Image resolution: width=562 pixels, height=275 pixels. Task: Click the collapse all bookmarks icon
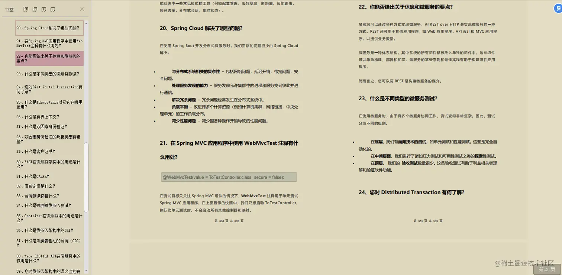34,9
